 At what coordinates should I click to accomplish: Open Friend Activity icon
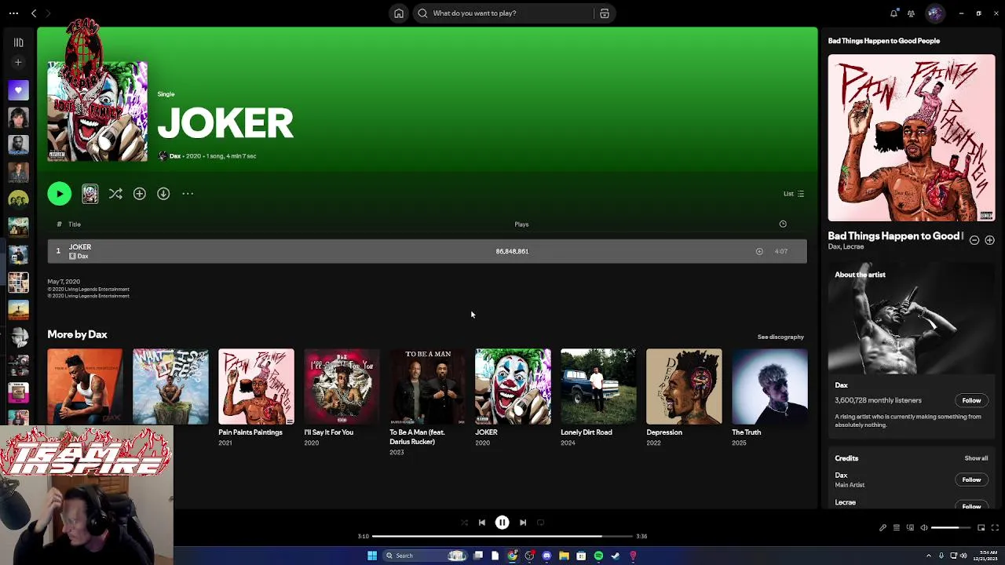911,13
